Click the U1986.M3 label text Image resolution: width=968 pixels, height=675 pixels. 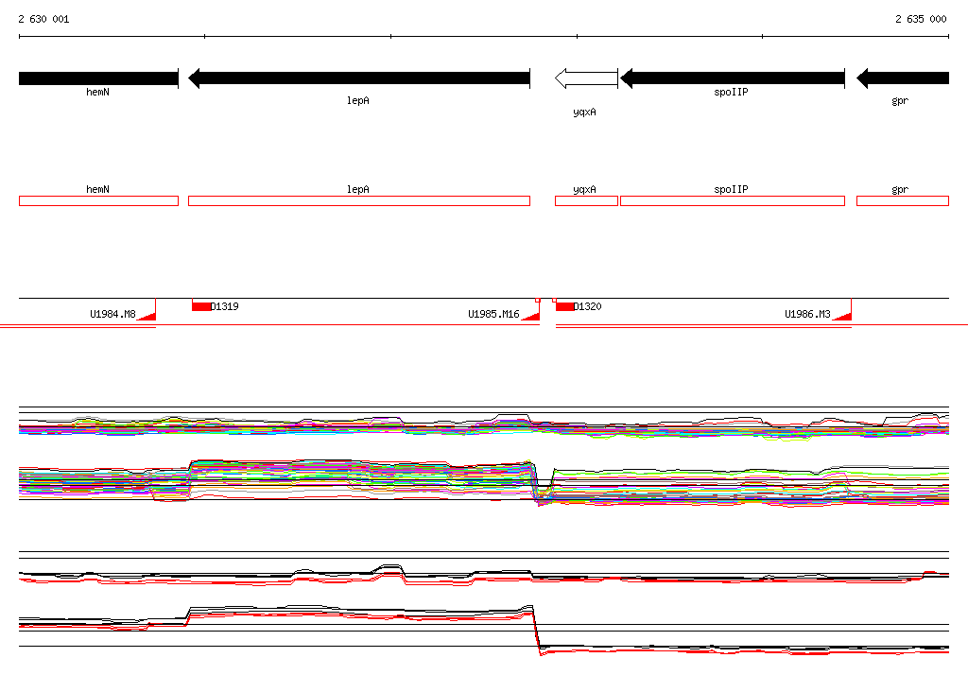[807, 314]
